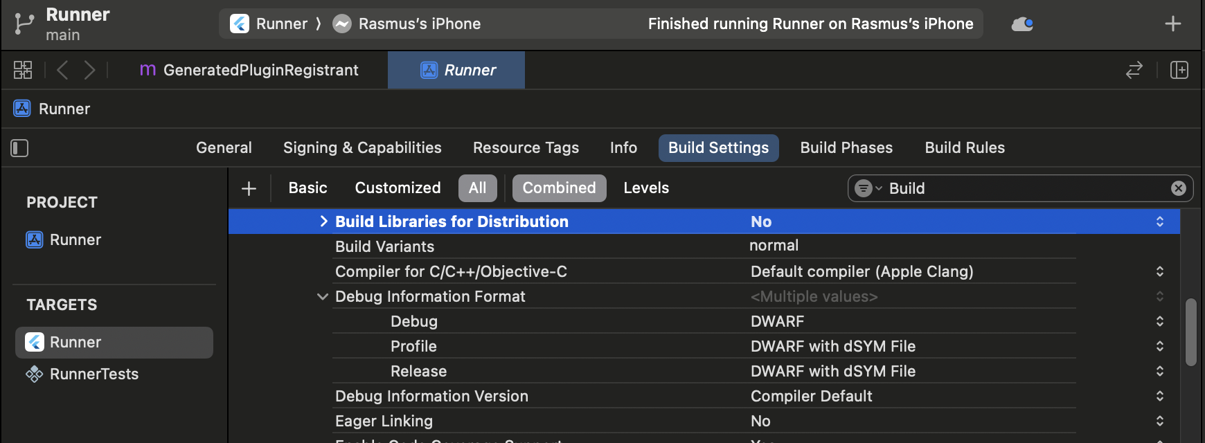Screen dimensions: 1205x443
Task: Open Debug Information Format multiple values popup
Action: coord(1160,296)
